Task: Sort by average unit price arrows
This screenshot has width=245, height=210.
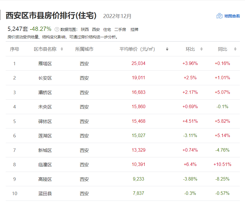Action: (x=167, y=49)
